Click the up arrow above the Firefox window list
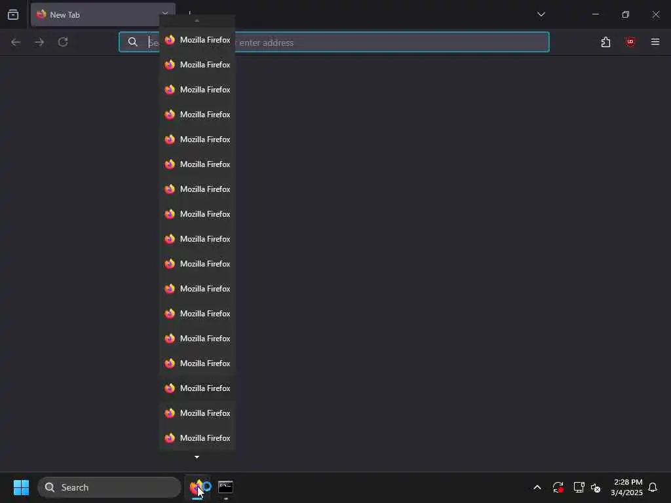671x503 pixels. pos(197,20)
